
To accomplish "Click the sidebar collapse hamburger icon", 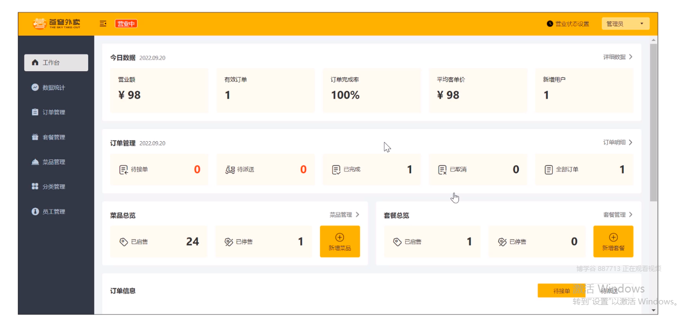I will pos(103,24).
